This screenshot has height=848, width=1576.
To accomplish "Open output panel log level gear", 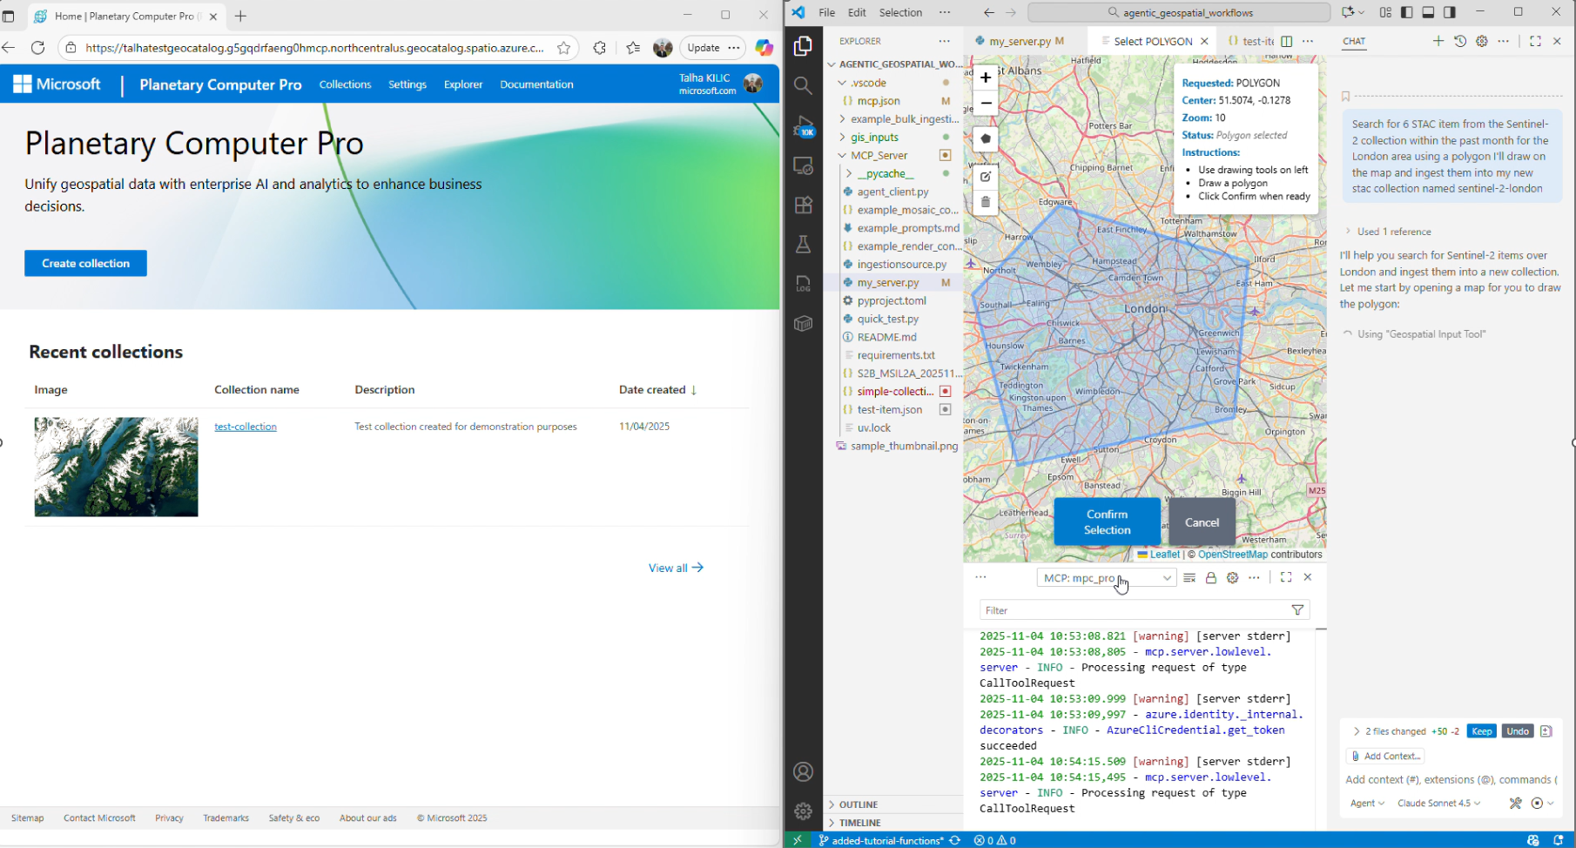I will 1232,578.
